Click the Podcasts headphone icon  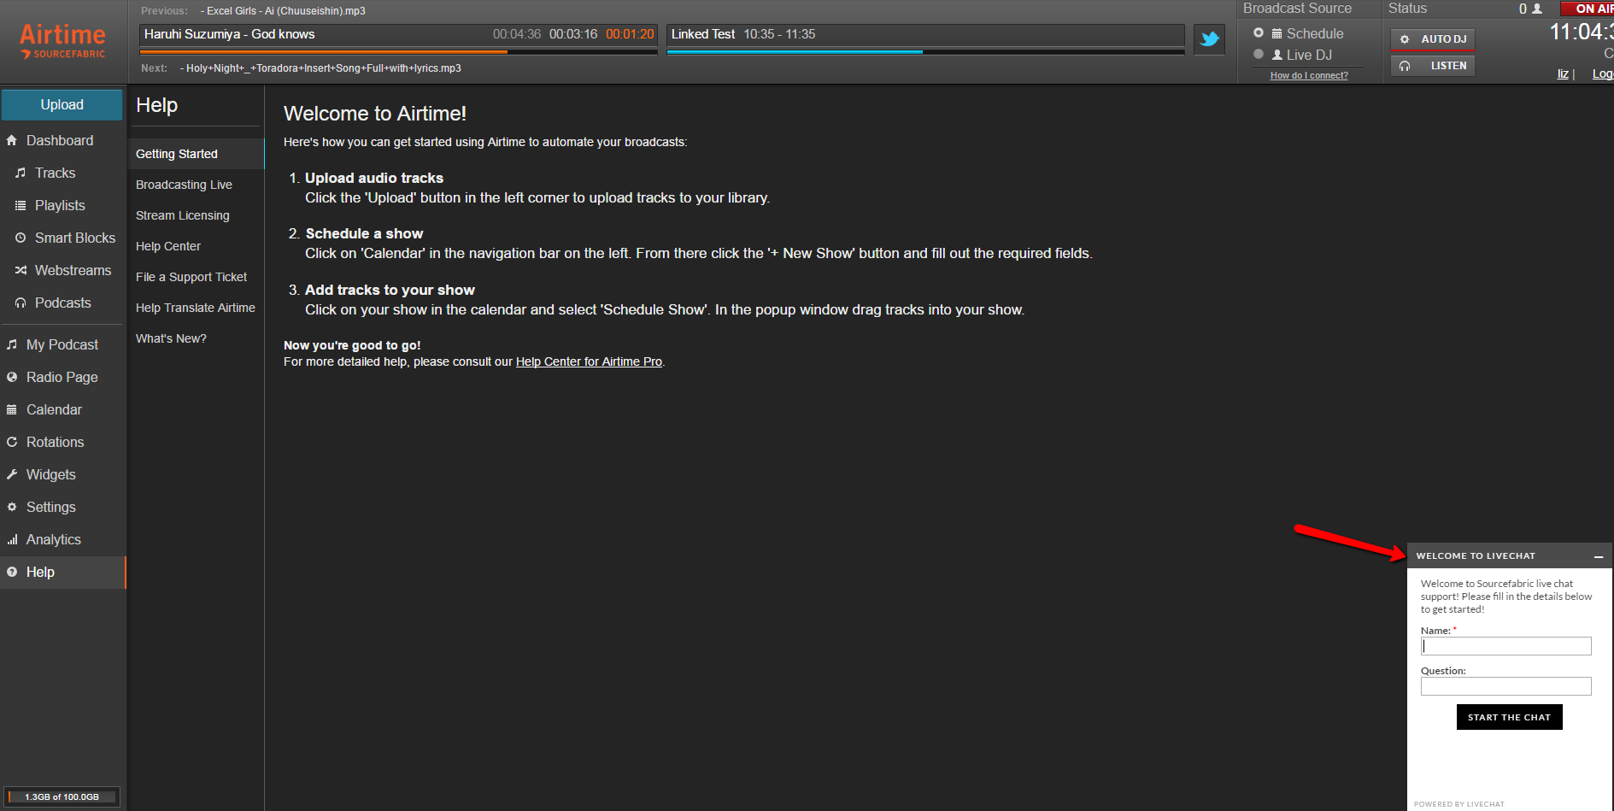pyautogui.click(x=21, y=303)
